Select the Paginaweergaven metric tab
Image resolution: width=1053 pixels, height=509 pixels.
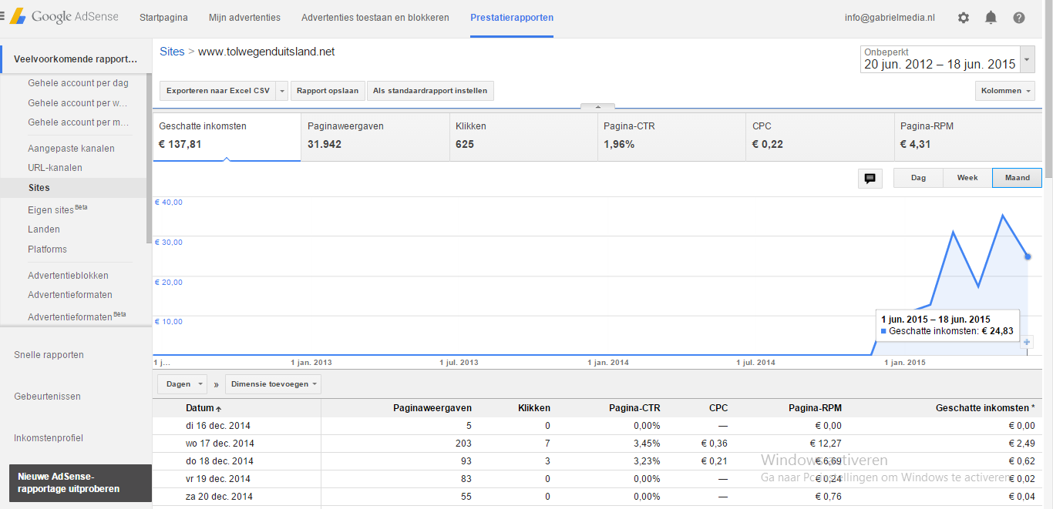coord(375,137)
